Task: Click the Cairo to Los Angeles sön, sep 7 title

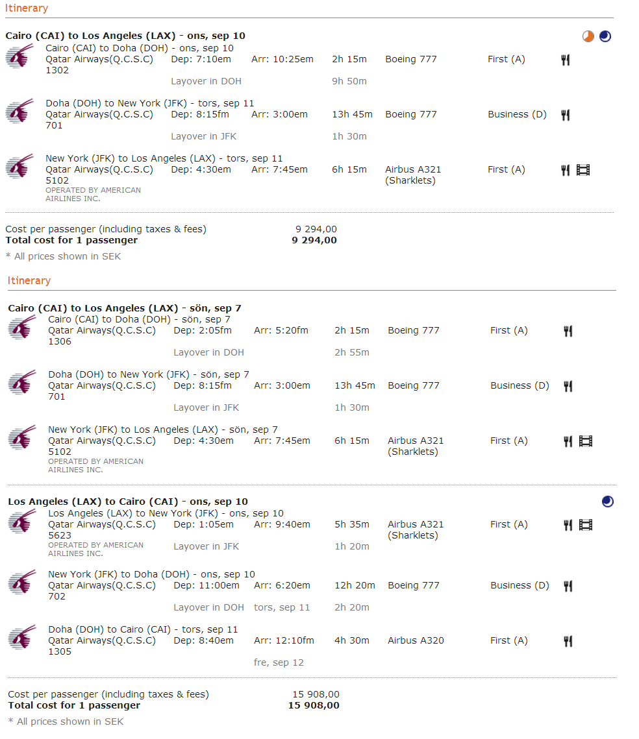Action: pos(125,308)
